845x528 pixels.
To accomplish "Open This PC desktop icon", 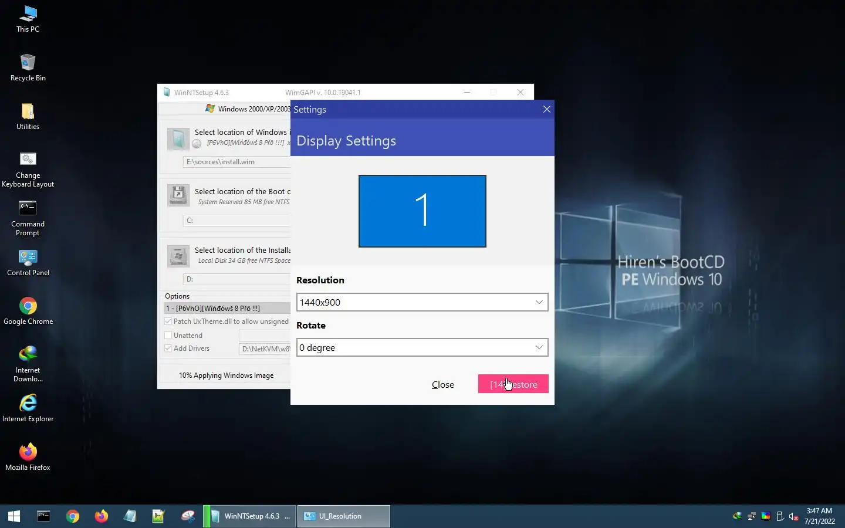I will point(28,19).
